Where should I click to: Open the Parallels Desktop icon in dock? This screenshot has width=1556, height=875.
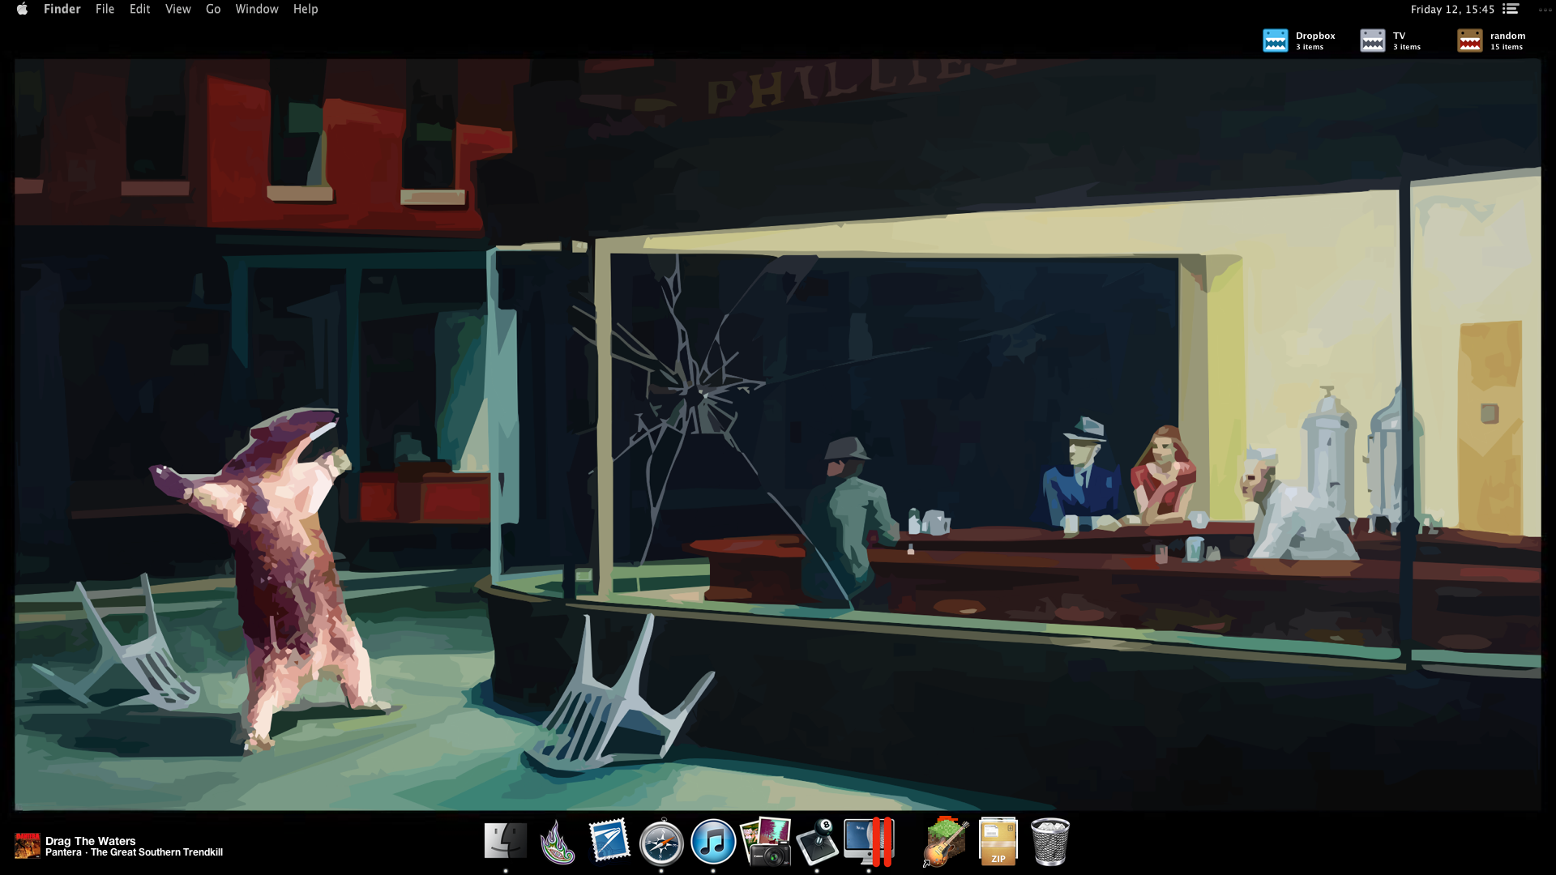point(869,843)
